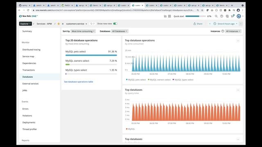Select Dependencies in the sidebar

coord(29,63)
